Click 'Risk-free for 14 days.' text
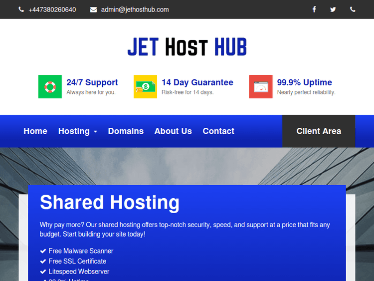The height and width of the screenshot is (281, 374). click(x=187, y=92)
